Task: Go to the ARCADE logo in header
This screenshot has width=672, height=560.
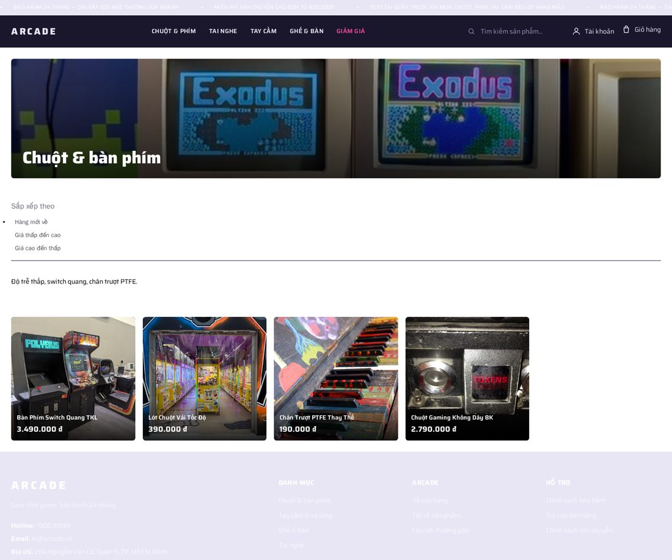Action: [x=34, y=31]
